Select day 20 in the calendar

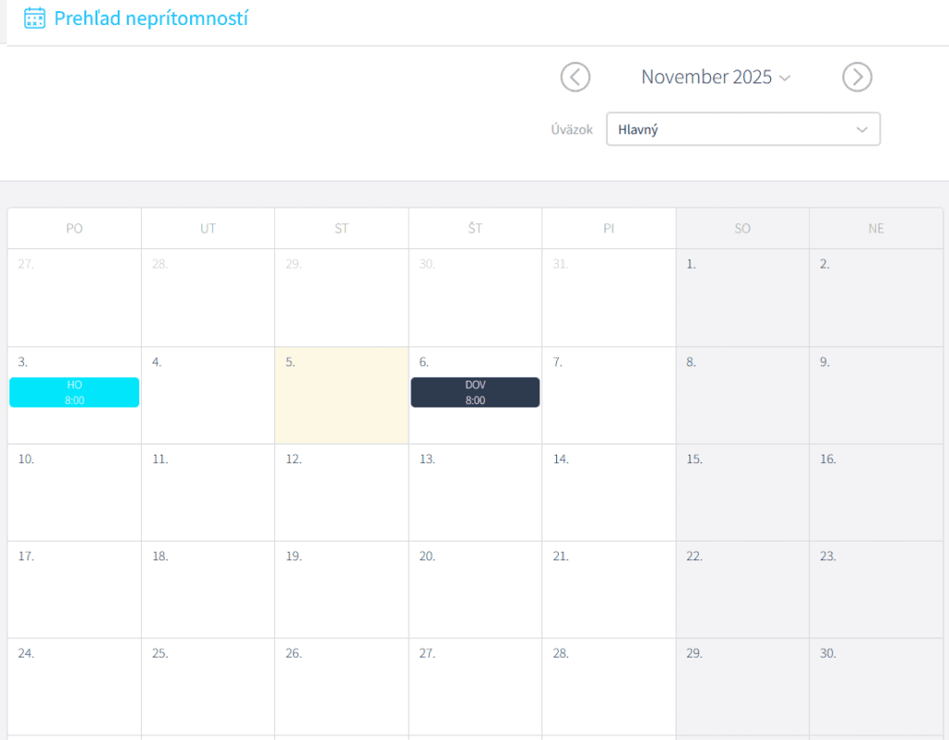[474, 590]
